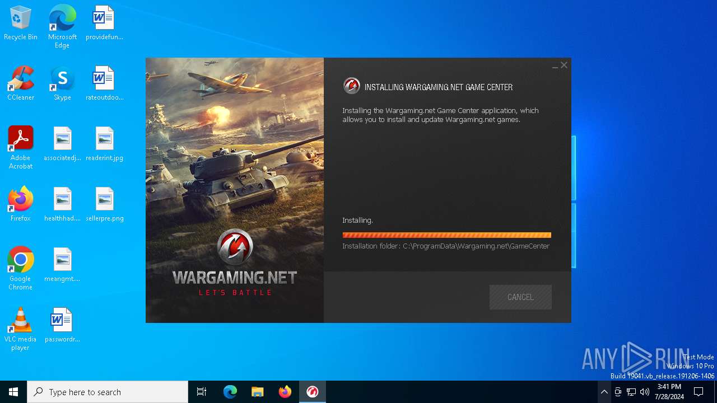The image size is (717, 403).
Task: Select the VLC media player shortcut
Action: [x=21, y=329]
